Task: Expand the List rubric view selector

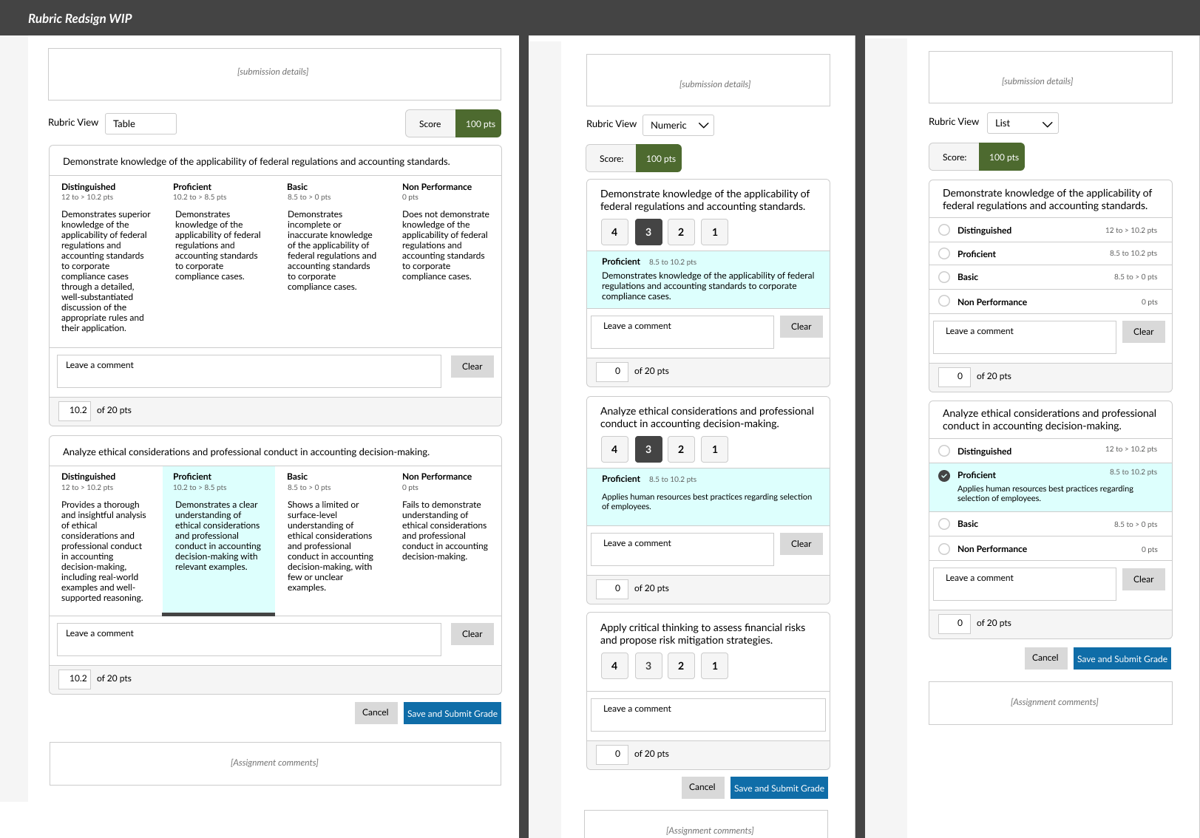Action: coord(1022,123)
